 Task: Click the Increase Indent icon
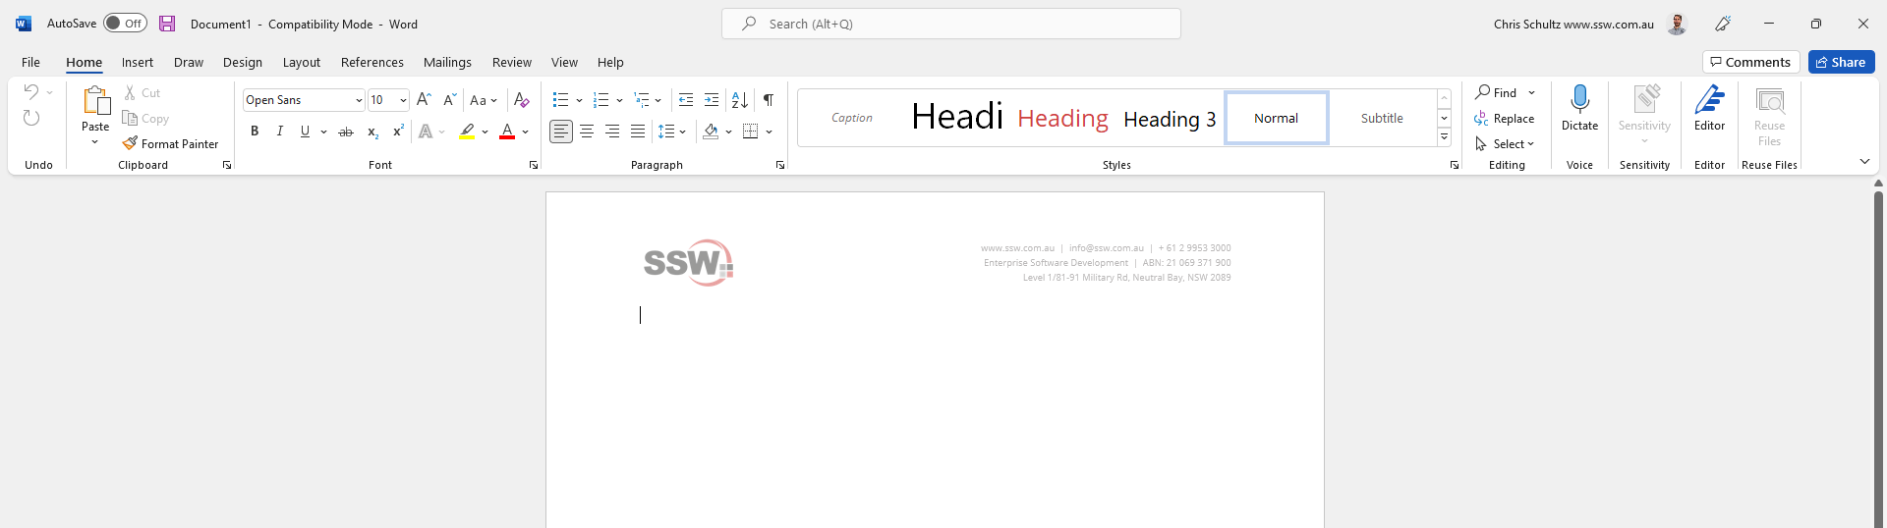(x=712, y=100)
